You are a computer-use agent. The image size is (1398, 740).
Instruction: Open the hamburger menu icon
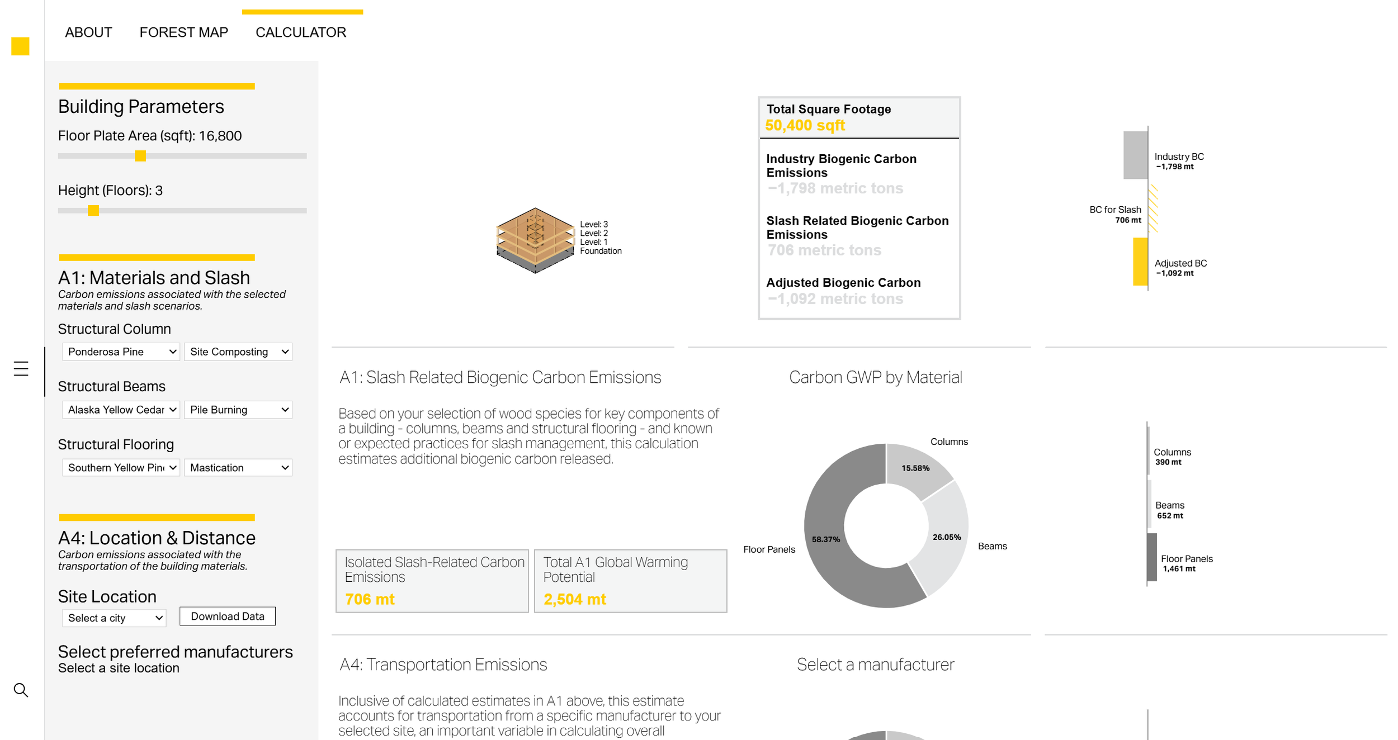pos(21,369)
